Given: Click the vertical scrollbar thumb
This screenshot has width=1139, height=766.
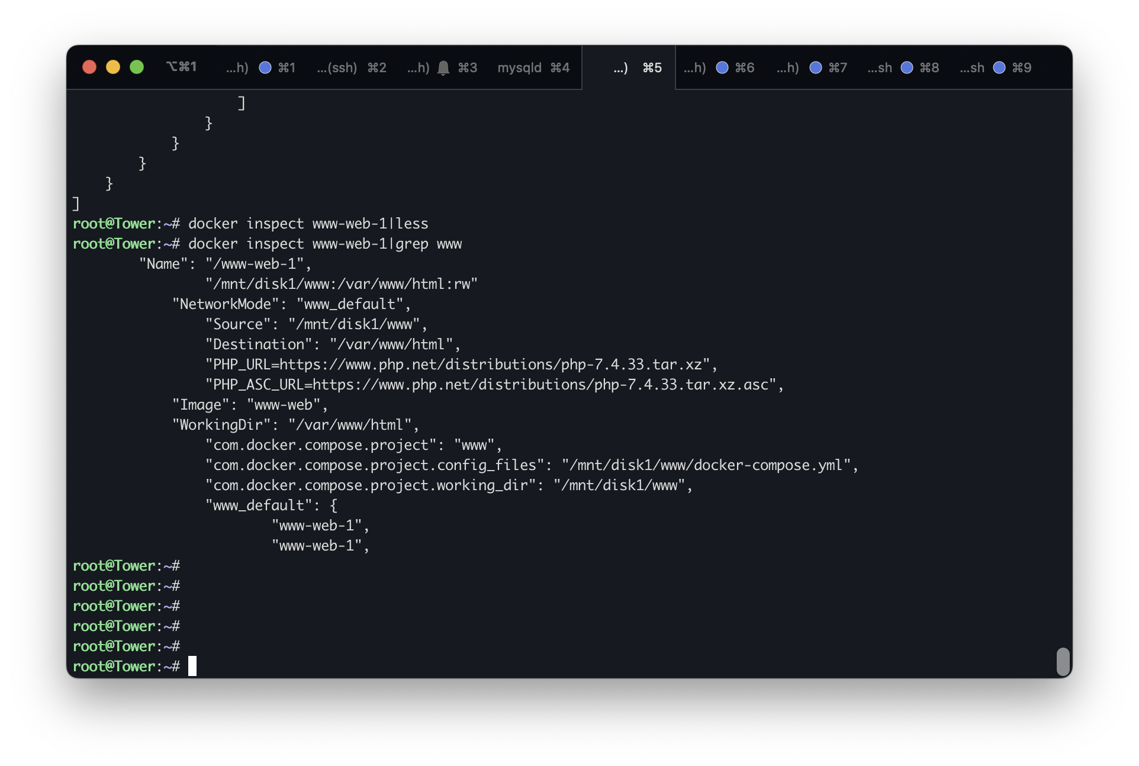Looking at the screenshot, I should coord(1063,661).
